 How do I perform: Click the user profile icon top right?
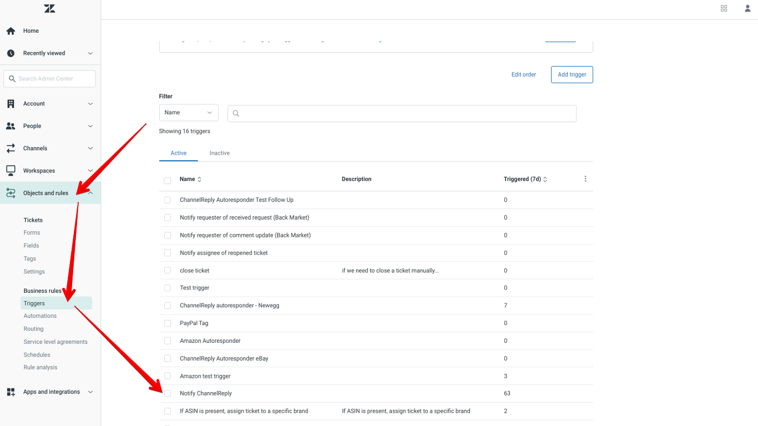[x=747, y=8]
